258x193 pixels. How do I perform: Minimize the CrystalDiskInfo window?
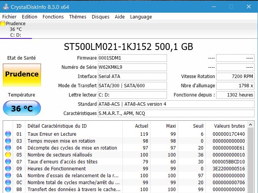tap(214, 7)
